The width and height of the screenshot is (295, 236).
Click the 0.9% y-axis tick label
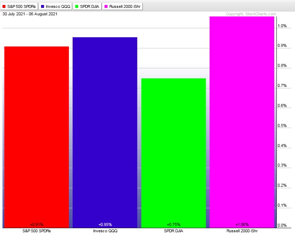[282, 46]
